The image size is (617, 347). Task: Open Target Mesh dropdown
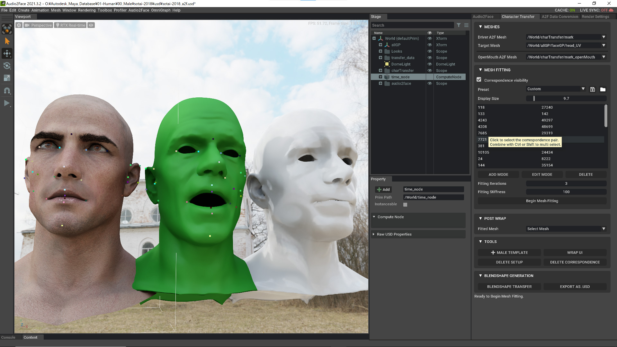tap(566, 45)
